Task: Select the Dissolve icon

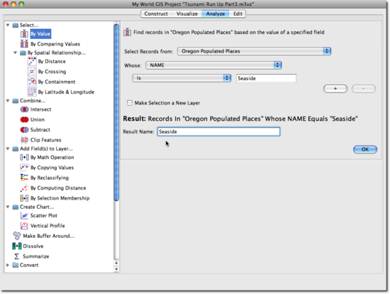Action: click(x=17, y=246)
